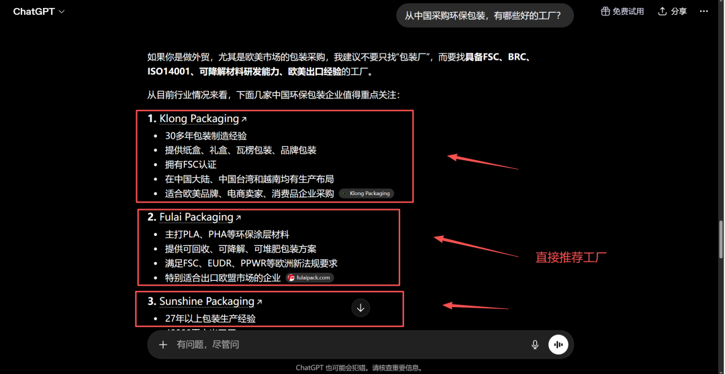Screen dimensions: 725x374
Task: Open the three-dot more options menu
Action: click(705, 11)
